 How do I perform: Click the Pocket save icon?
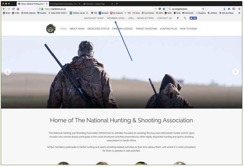click(160, 9)
